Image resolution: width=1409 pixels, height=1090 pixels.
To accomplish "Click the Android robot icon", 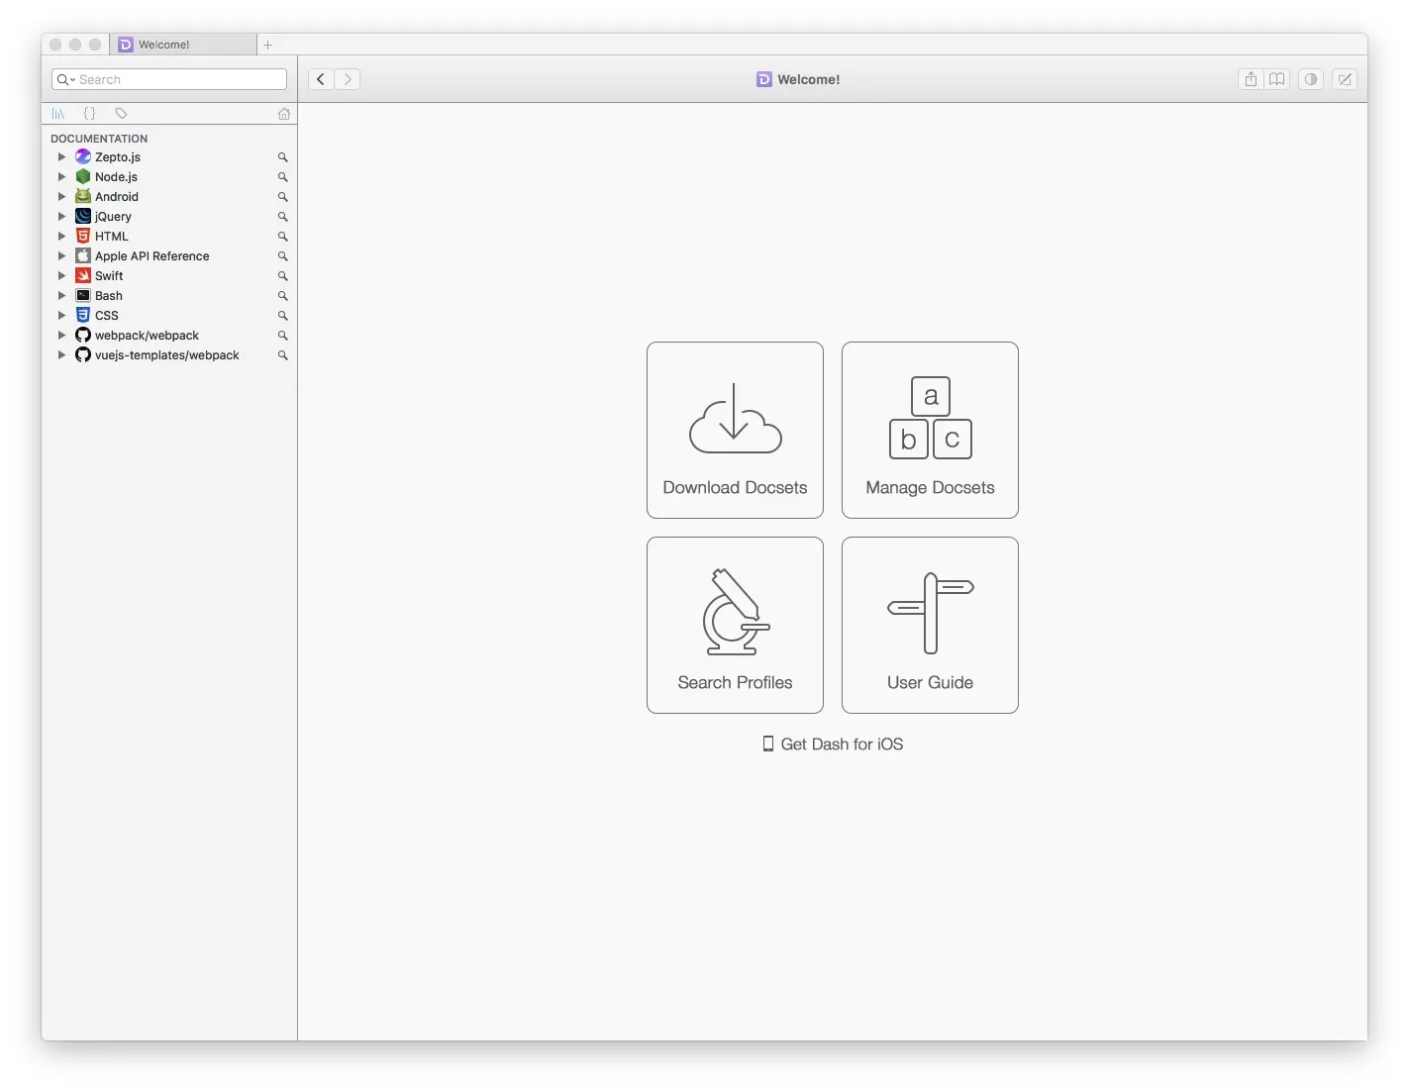I will coord(83,196).
